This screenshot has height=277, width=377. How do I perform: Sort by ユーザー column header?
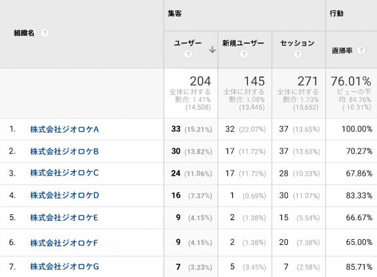tap(188, 43)
